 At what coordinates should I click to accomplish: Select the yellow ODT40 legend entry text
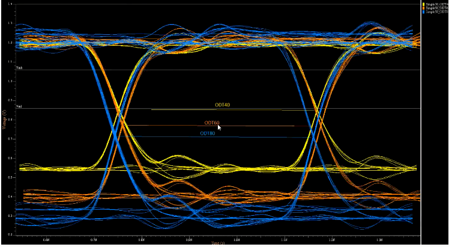(437, 4)
